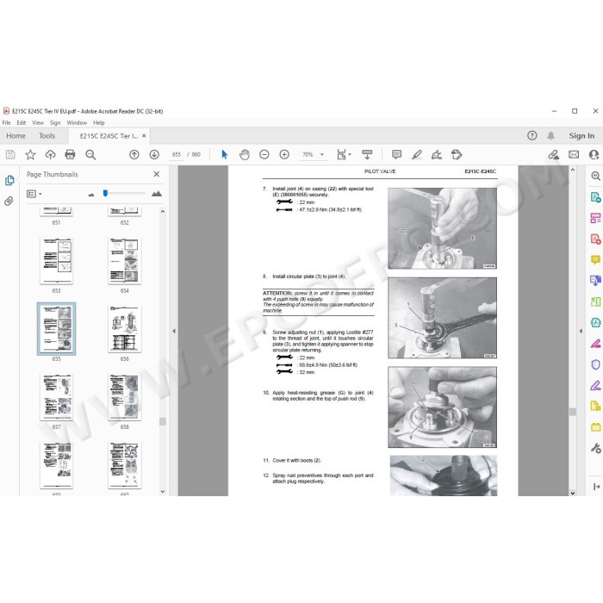
Task: Close the E215C E245C document tab
Action: coord(144,136)
